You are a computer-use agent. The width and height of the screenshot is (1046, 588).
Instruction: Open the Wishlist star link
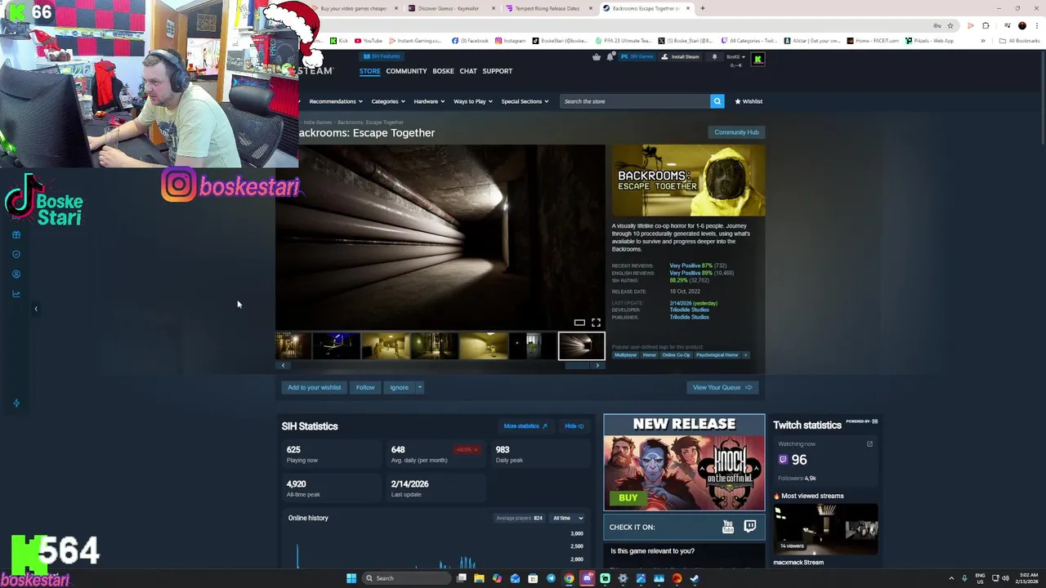coord(749,101)
